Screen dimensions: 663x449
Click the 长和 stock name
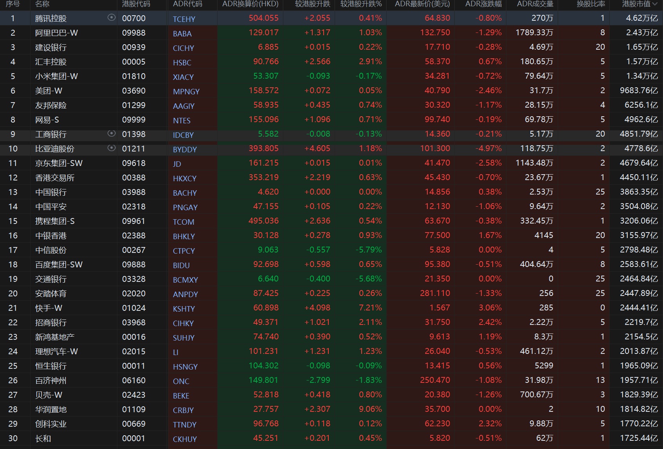pyautogui.click(x=43, y=438)
